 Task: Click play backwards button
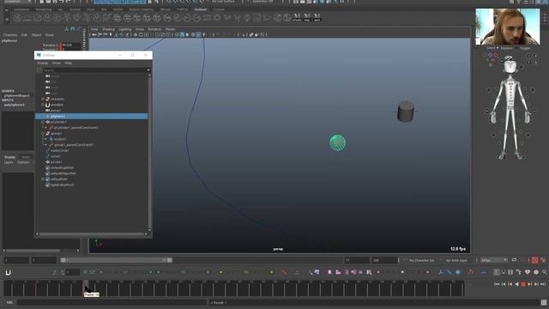(516, 284)
